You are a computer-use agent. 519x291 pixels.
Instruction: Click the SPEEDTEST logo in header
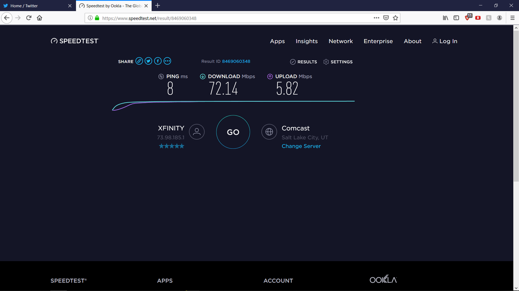(74, 41)
